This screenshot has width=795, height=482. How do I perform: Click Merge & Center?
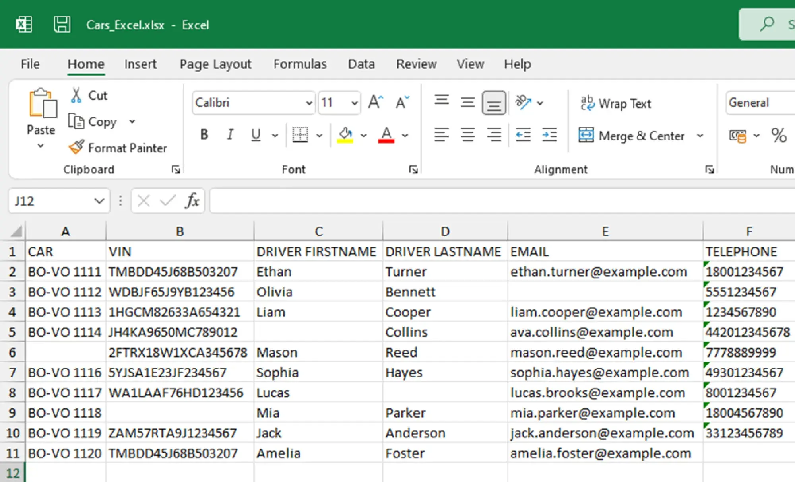[x=632, y=136]
